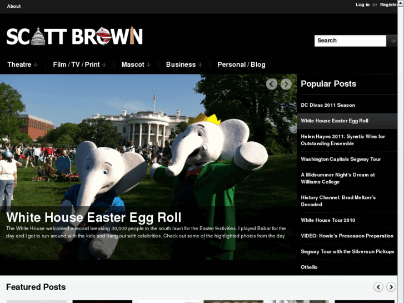Go to previous Featured Posts set

[x=378, y=287]
